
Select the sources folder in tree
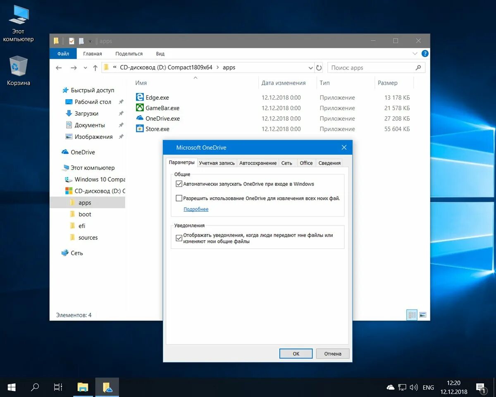pyautogui.click(x=88, y=237)
